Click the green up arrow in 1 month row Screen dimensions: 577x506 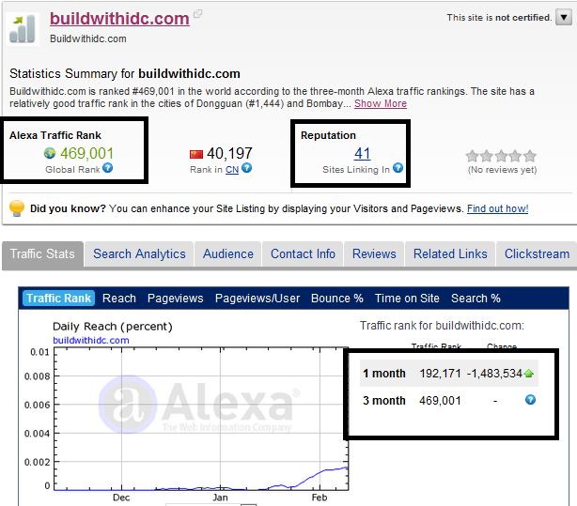coord(529,374)
